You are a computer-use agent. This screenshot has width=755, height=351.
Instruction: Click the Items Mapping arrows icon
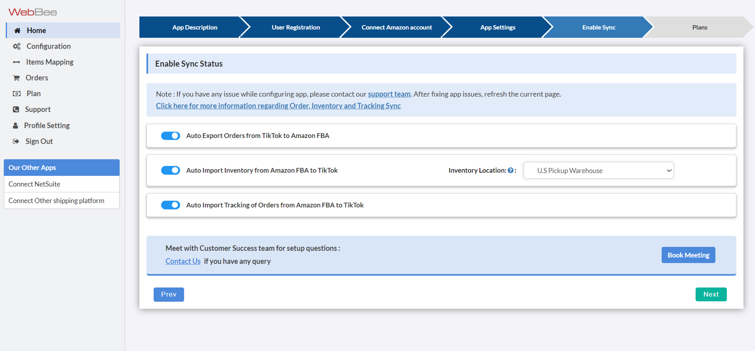pyautogui.click(x=17, y=62)
